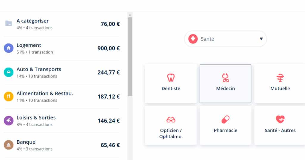Choose the Mutuelle subcategory label
305x160 pixels.
(x=280, y=88)
